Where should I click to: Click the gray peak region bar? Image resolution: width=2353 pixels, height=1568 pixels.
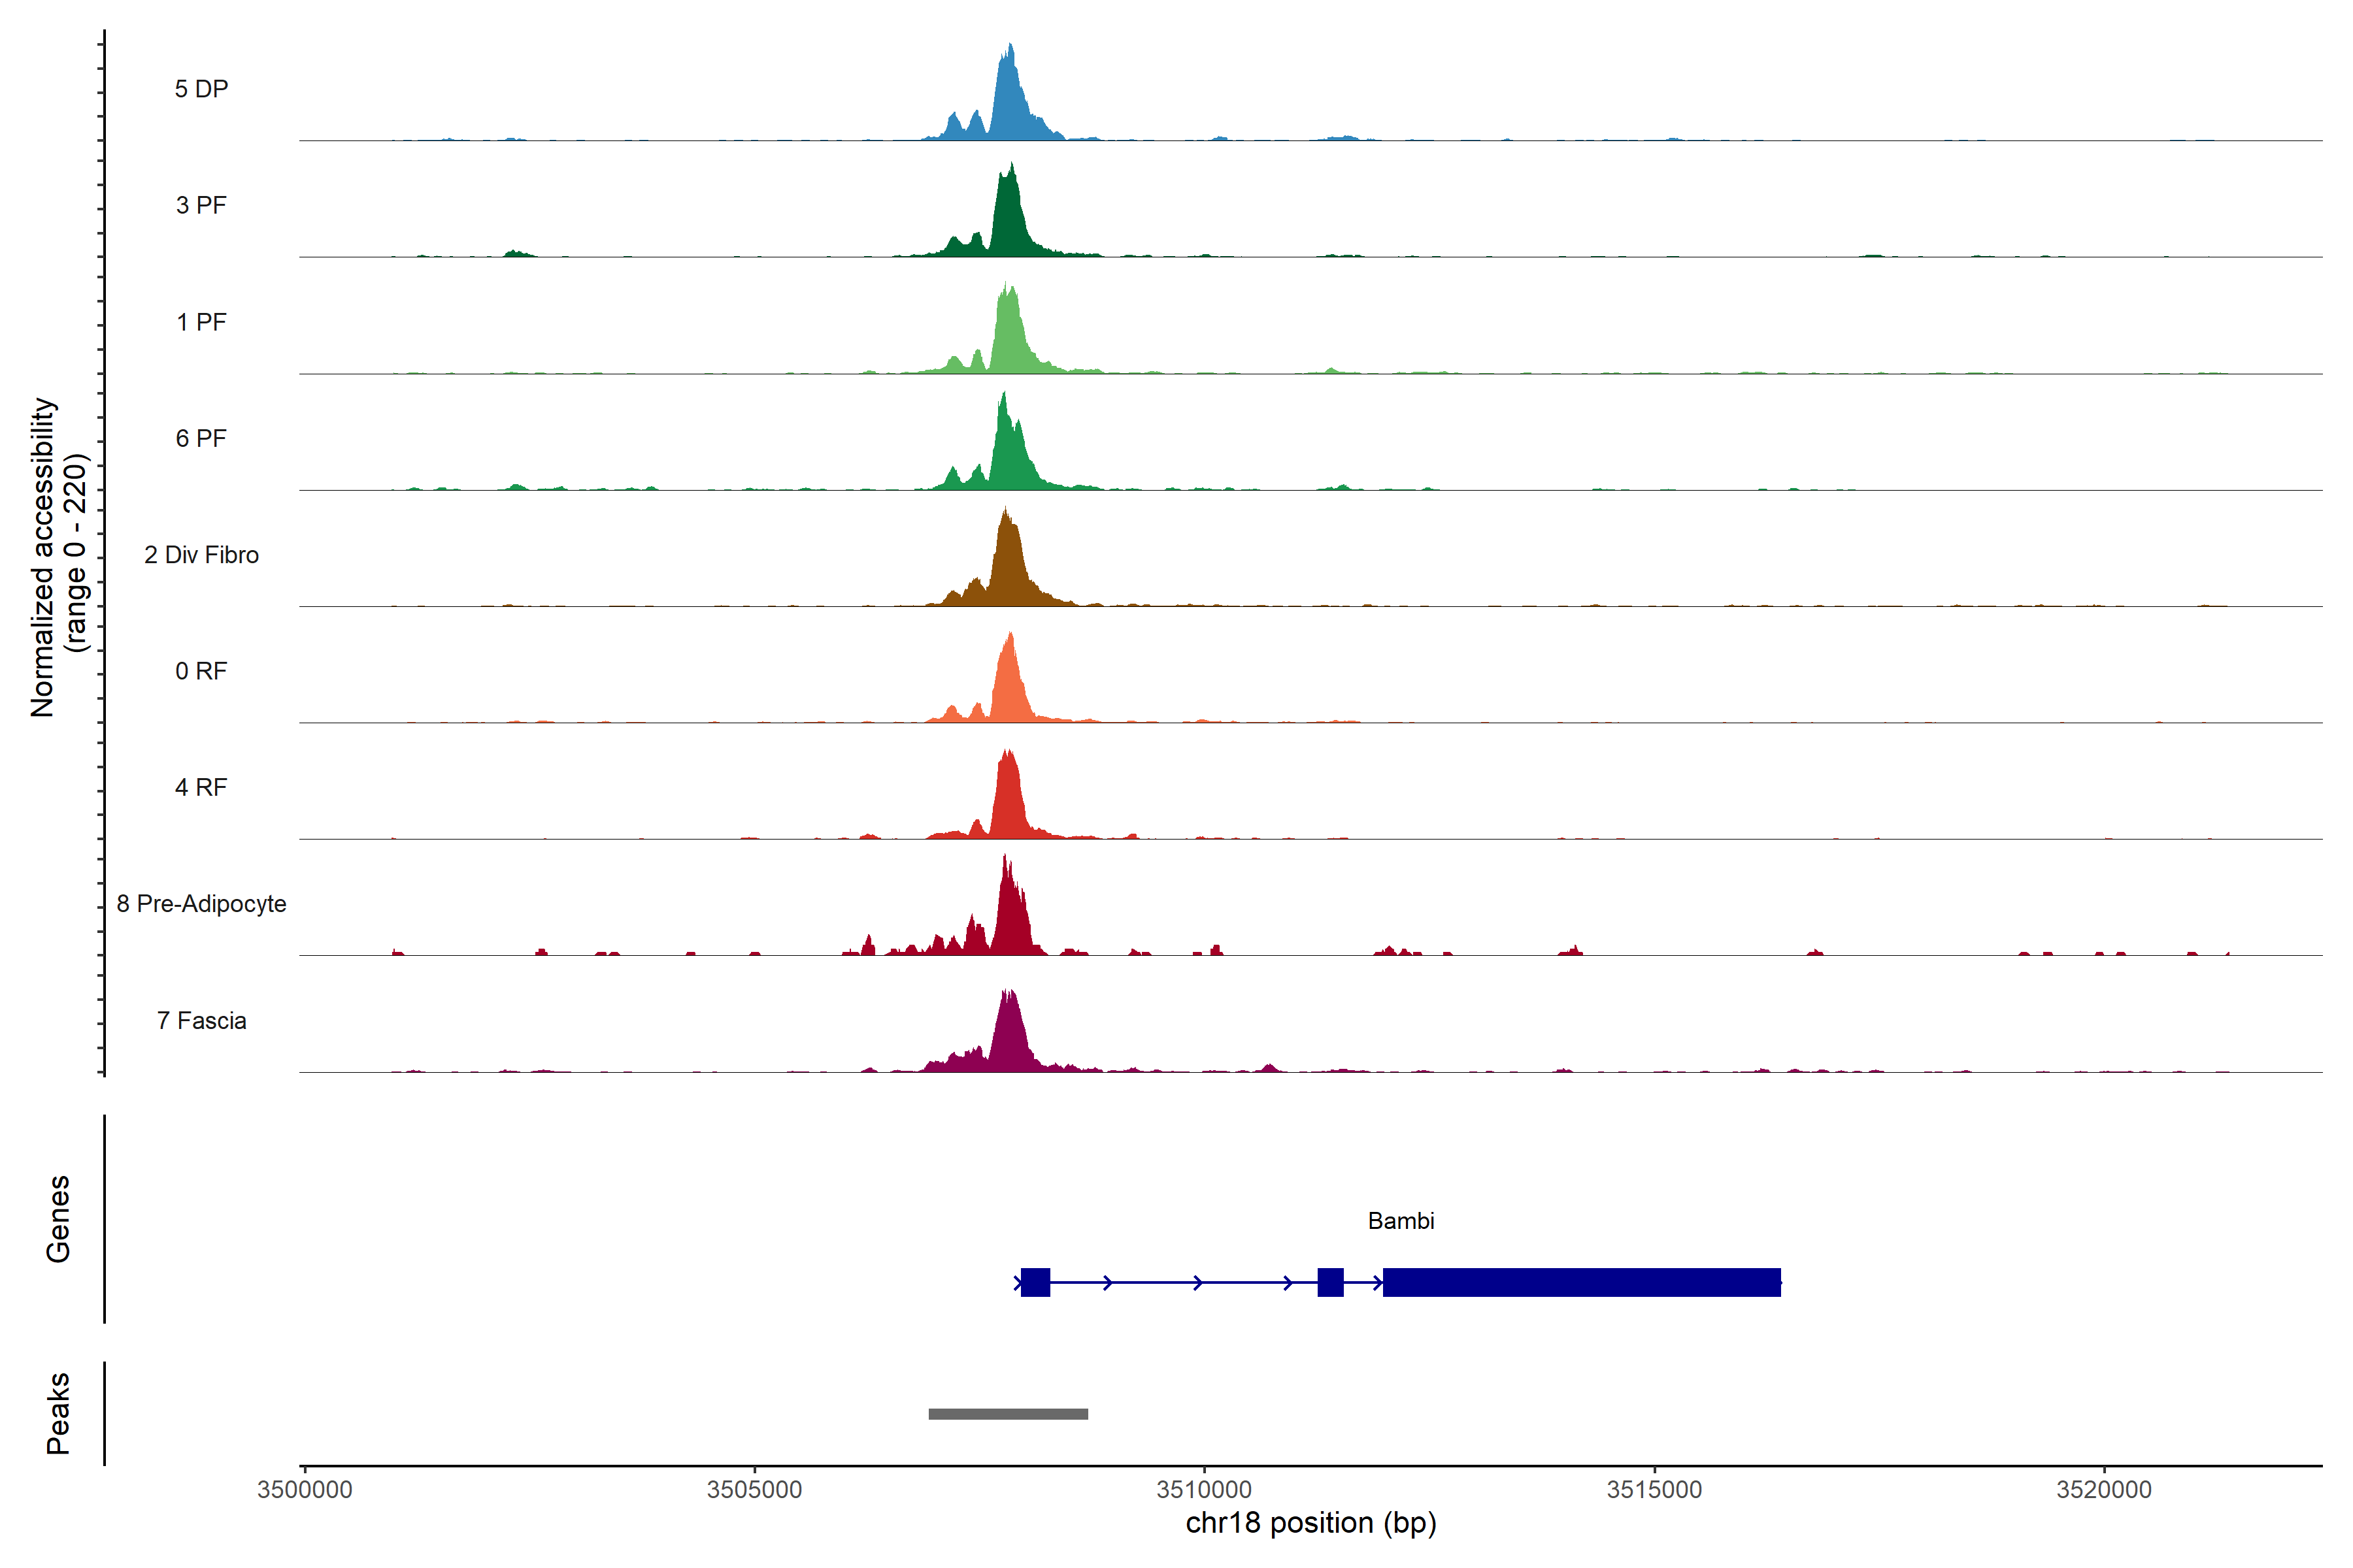1007,1414
